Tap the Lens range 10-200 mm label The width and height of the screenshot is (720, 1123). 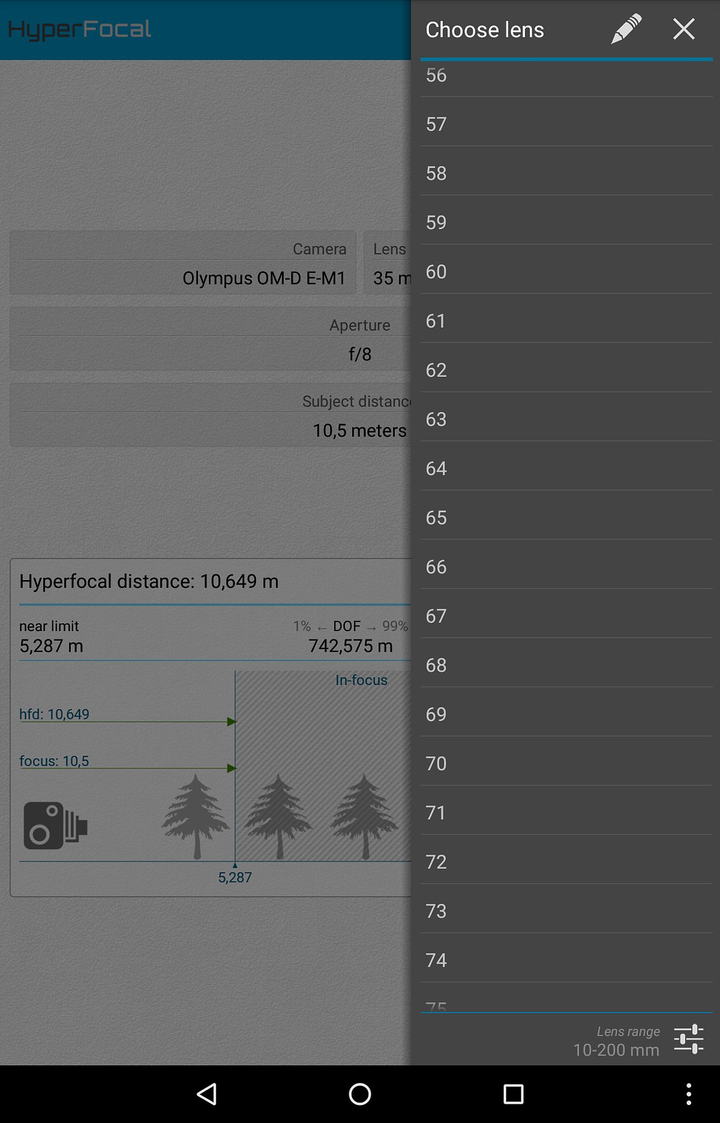click(x=616, y=1042)
